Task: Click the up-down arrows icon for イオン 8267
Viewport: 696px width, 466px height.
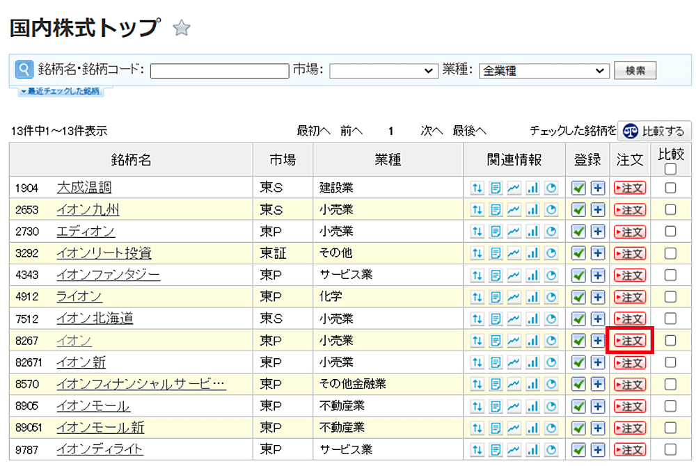Action: click(477, 341)
